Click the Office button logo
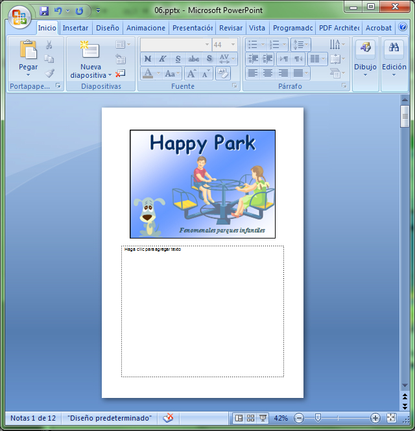Viewport: 415px width, 431px height. pos(19,16)
